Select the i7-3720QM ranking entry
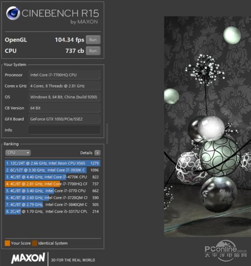251x266 pixels. point(52,198)
